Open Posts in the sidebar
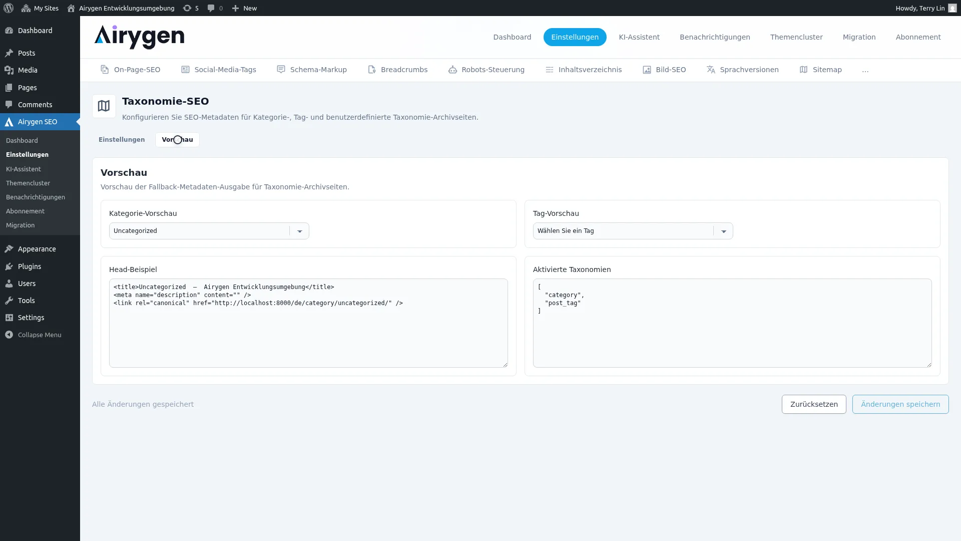This screenshot has width=961, height=541. [40, 53]
